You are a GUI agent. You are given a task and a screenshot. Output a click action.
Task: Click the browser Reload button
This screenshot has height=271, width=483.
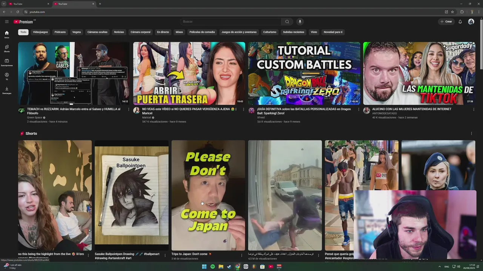click(x=17, y=12)
